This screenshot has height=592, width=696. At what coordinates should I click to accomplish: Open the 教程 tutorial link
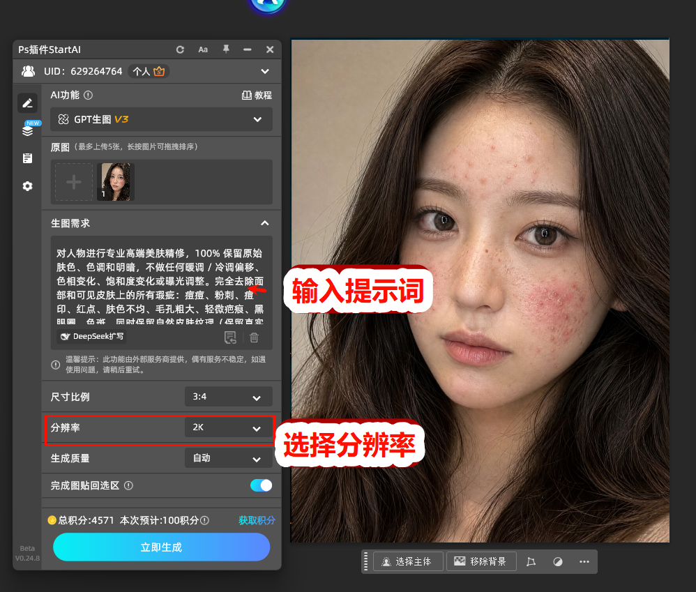tap(257, 96)
